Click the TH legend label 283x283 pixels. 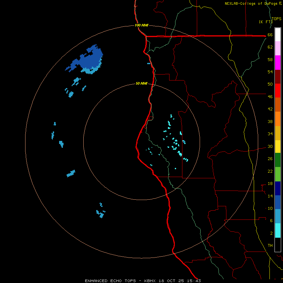(270, 246)
